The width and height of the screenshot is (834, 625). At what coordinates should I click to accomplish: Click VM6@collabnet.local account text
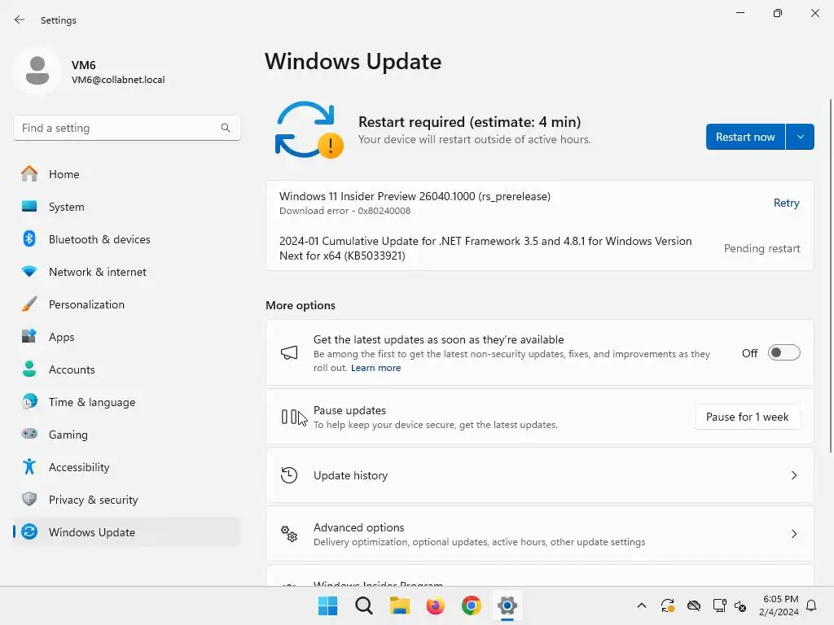tap(118, 80)
